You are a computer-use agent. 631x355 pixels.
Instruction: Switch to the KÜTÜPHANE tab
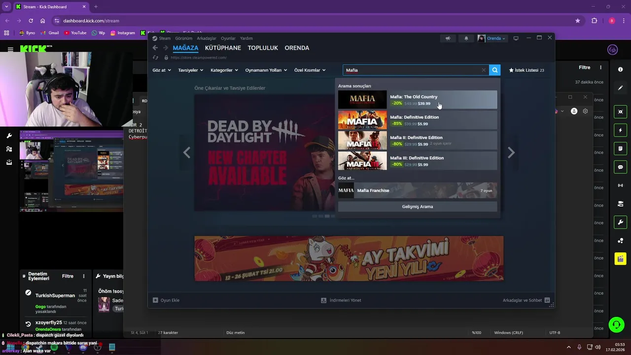(223, 48)
